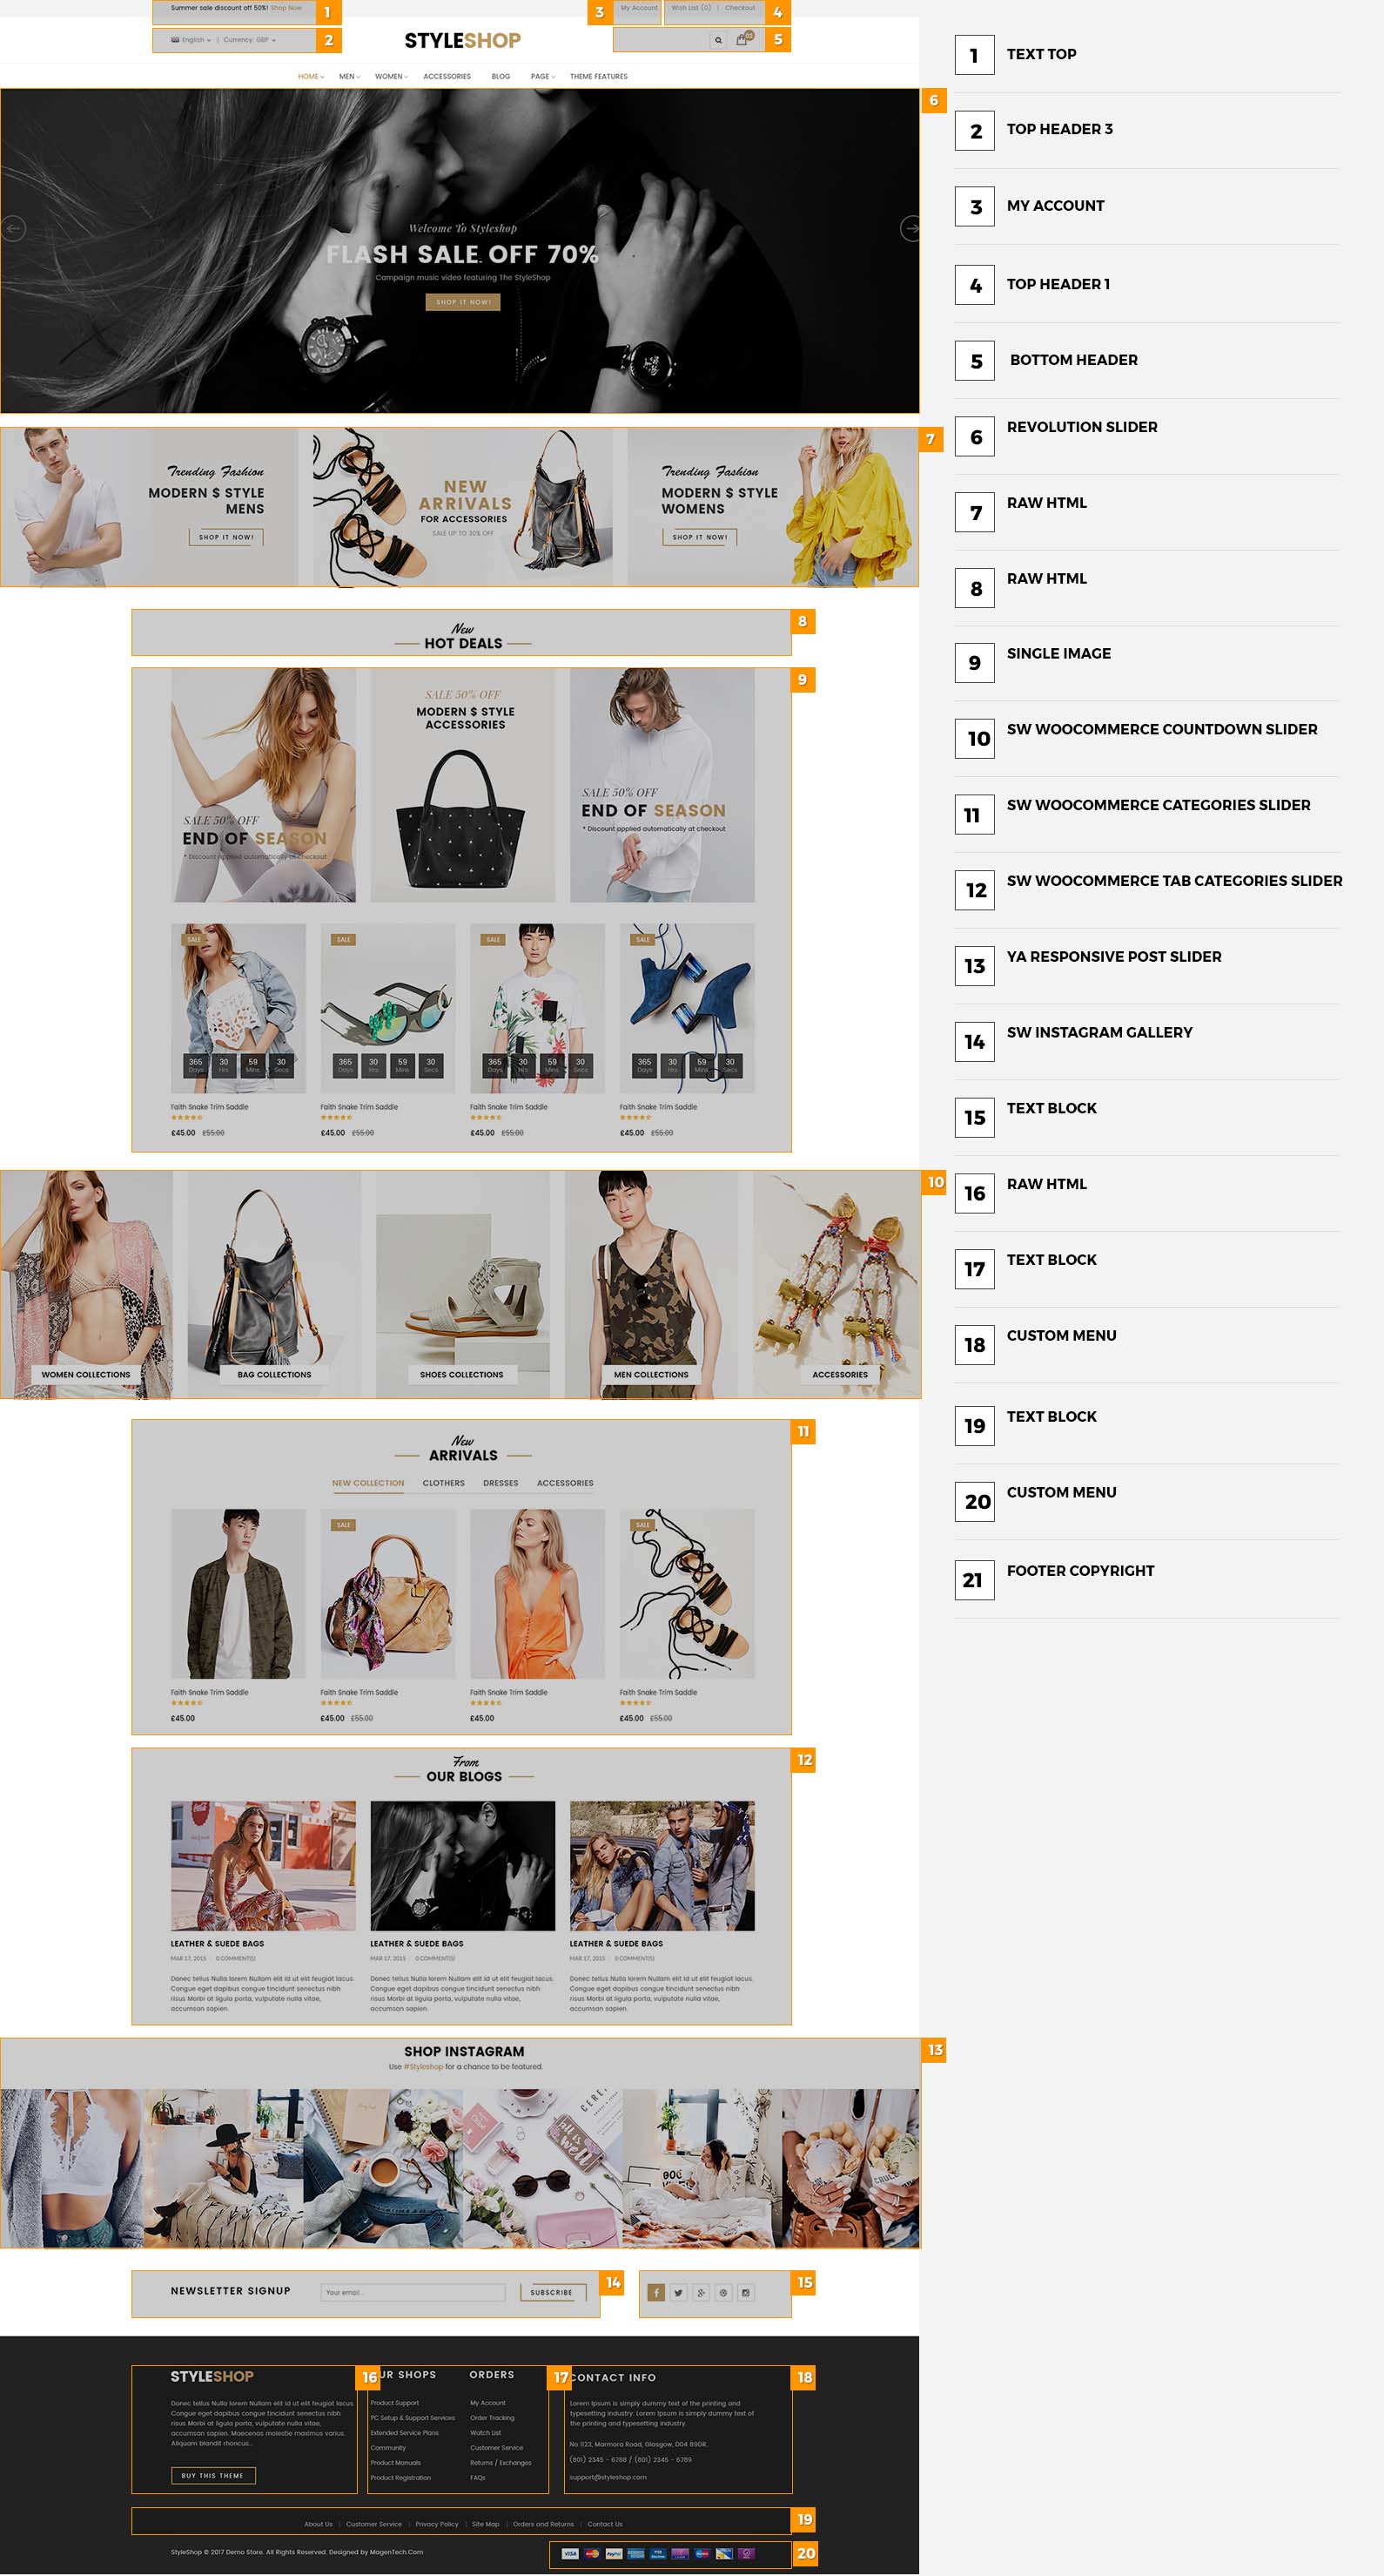Click the Visa payment icon in footer
This screenshot has height=2576, width=1384.
[x=569, y=2553]
